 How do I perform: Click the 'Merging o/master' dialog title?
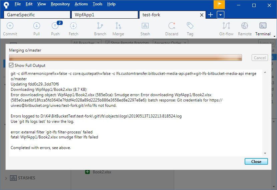click(25, 50)
